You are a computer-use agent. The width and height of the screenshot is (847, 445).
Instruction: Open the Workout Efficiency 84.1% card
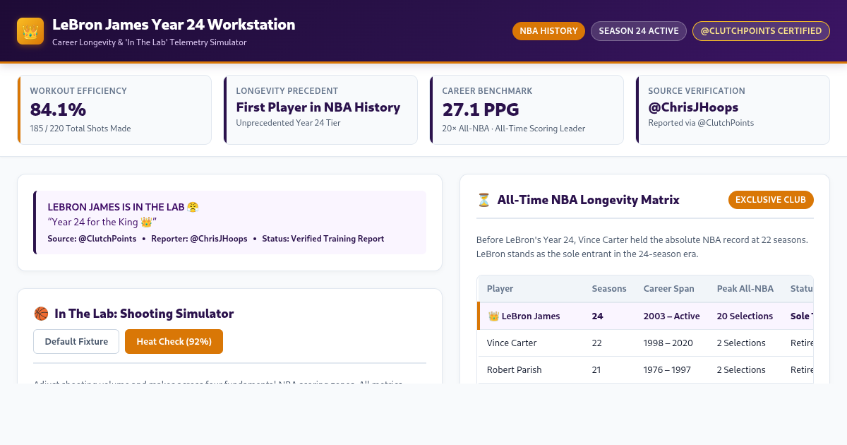(114, 110)
